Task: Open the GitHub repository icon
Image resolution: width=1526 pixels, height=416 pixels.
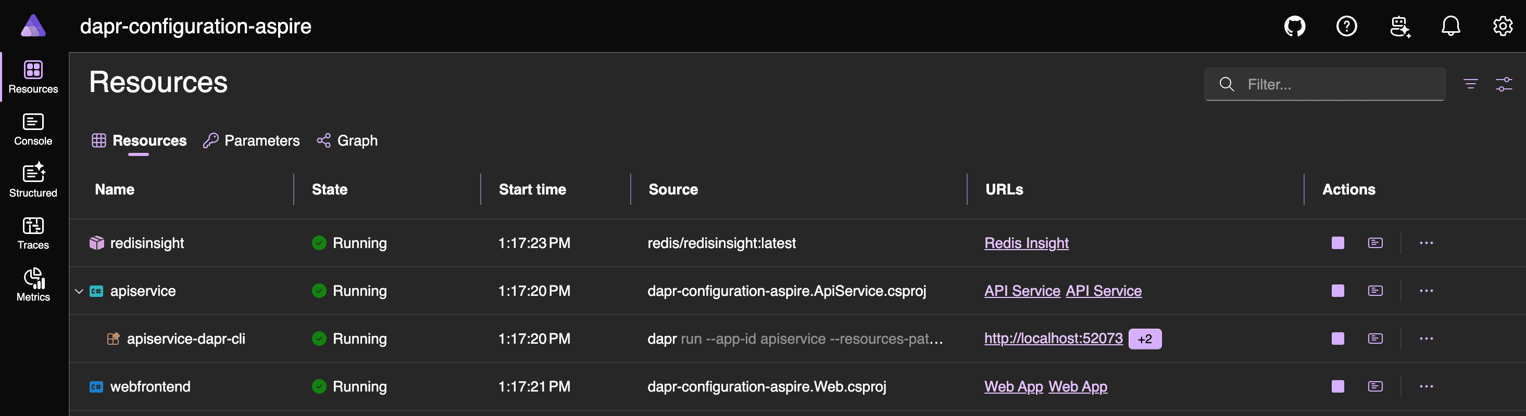Action: point(1295,26)
